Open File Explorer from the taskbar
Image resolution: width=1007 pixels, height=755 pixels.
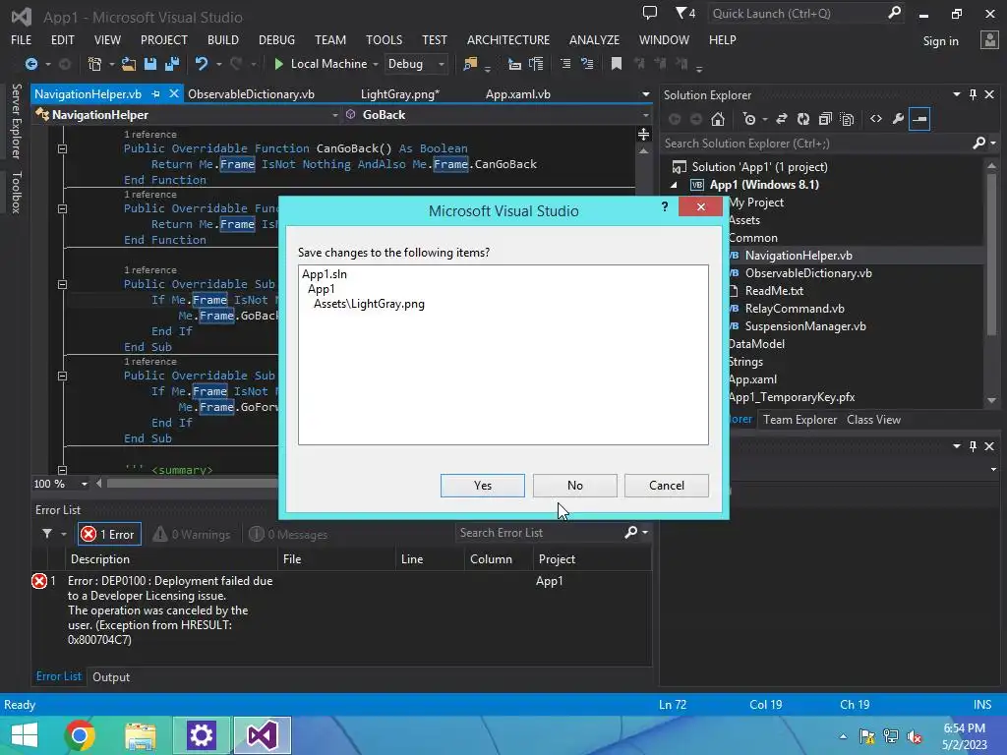coord(140,735)
